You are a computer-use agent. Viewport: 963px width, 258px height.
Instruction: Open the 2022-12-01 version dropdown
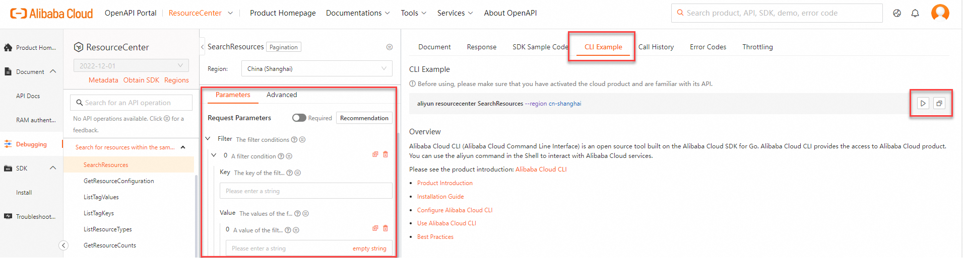click(131, 66)
